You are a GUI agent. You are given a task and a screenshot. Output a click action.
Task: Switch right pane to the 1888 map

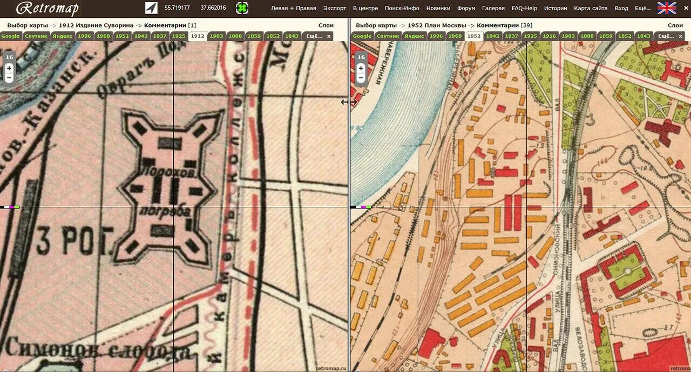pyautogui.click(x=587, y=36)
